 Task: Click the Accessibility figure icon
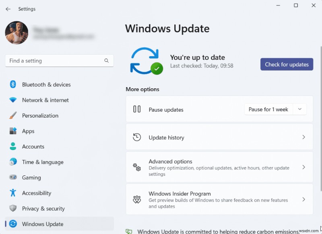pos(13,193)
